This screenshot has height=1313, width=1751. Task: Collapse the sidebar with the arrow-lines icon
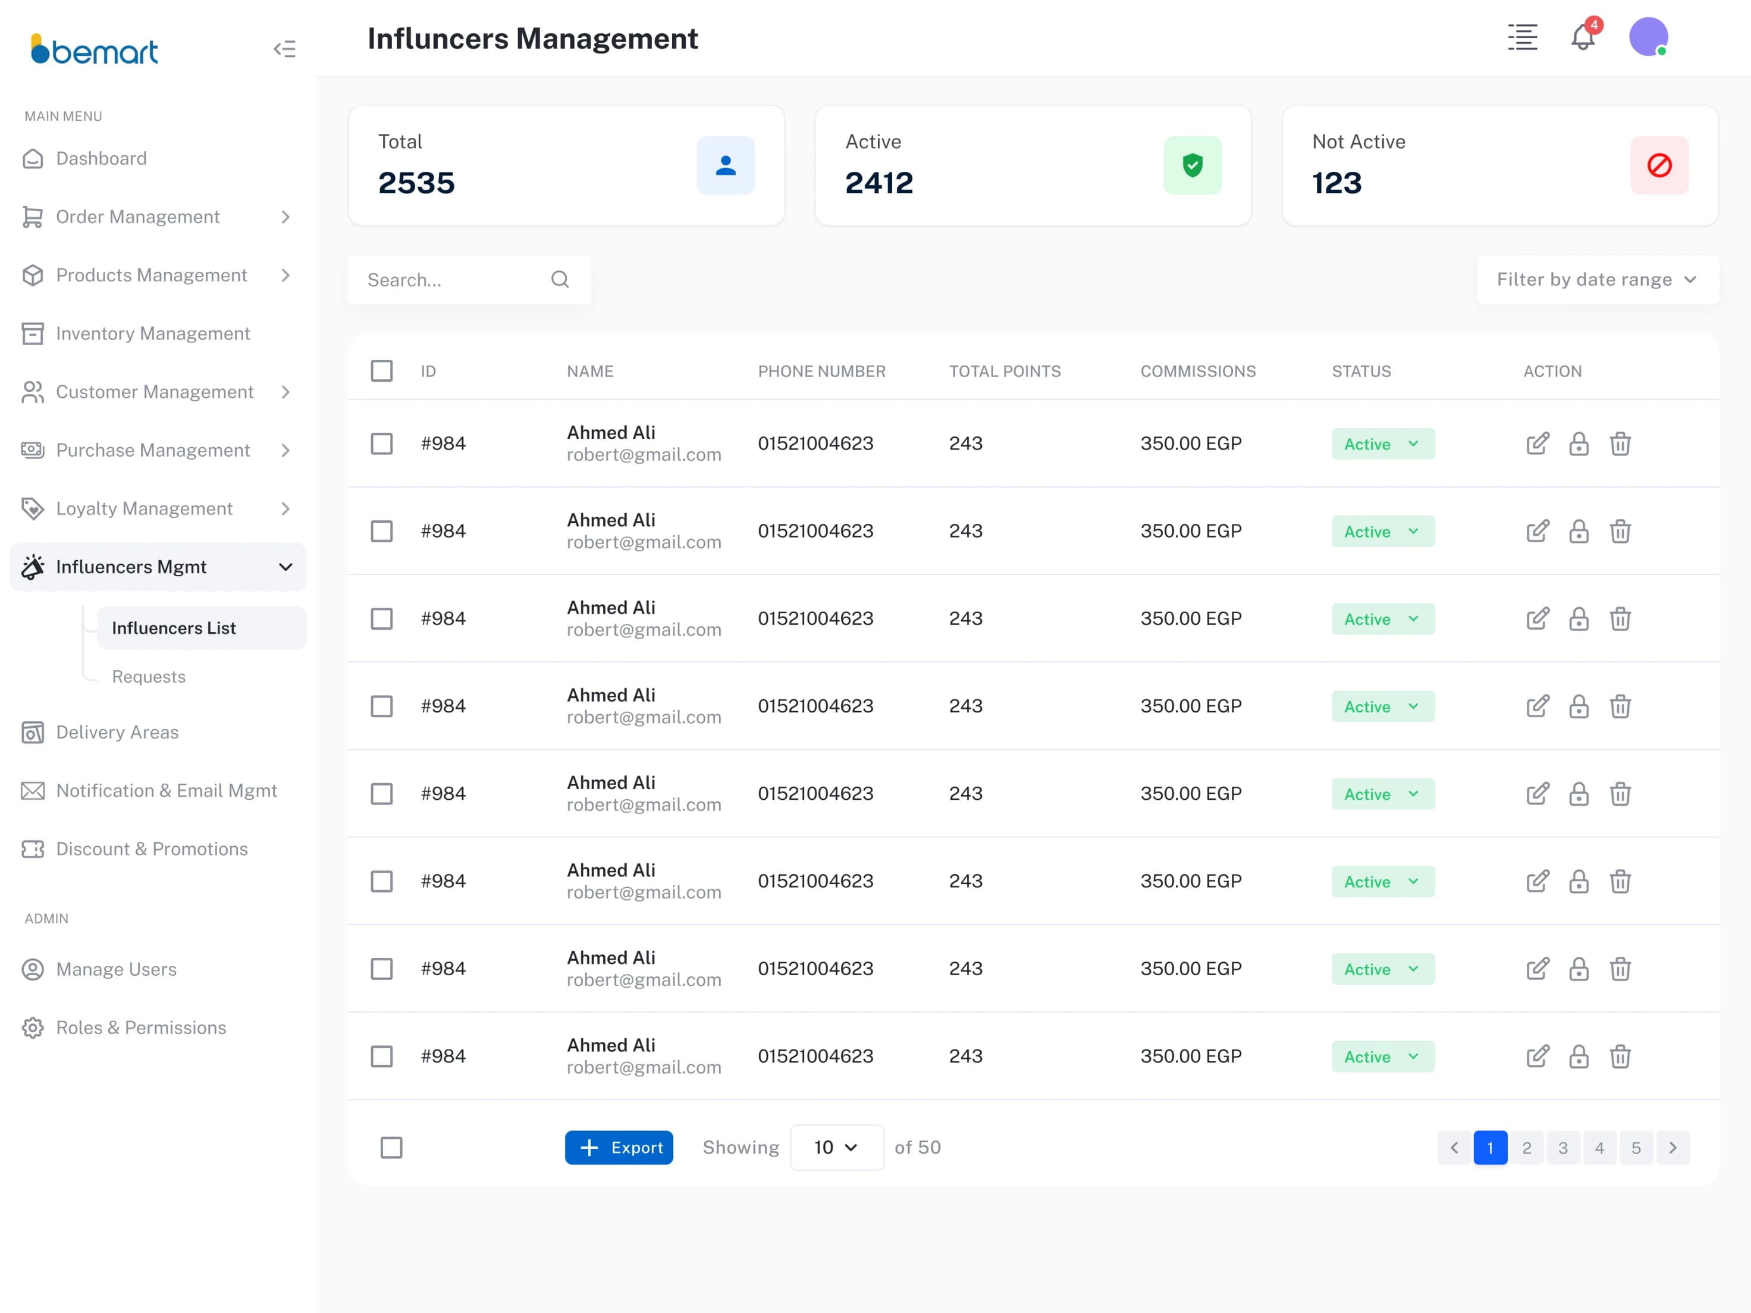(x=284, y=49)
